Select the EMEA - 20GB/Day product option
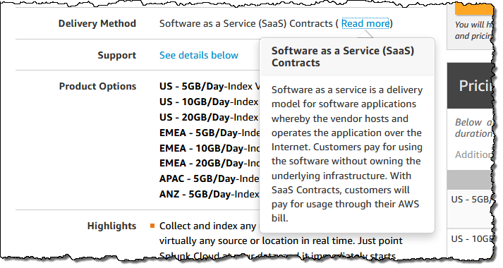This screenshot has width=503, height=268. [x=210, y=163]
